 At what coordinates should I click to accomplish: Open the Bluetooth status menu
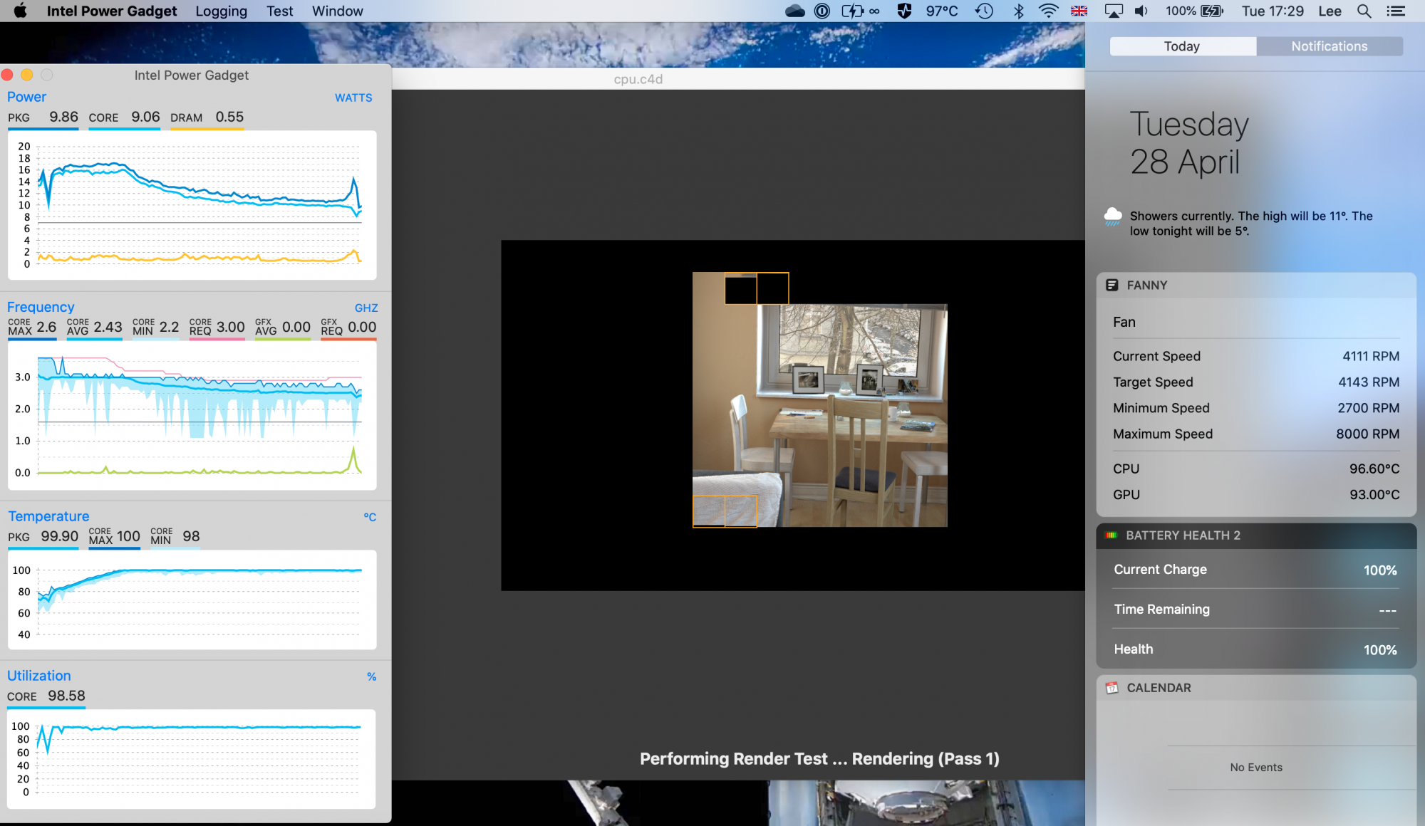[x=1018, y=11]
